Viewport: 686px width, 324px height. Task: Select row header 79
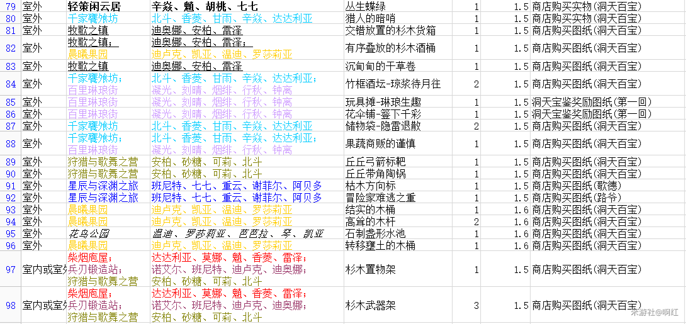pos(10,6)
